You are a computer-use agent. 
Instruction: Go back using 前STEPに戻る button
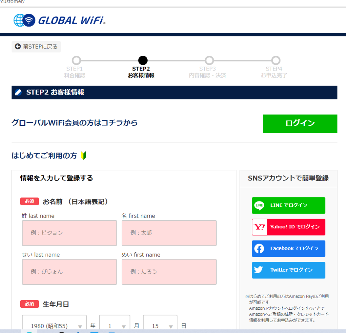(36, 47)
